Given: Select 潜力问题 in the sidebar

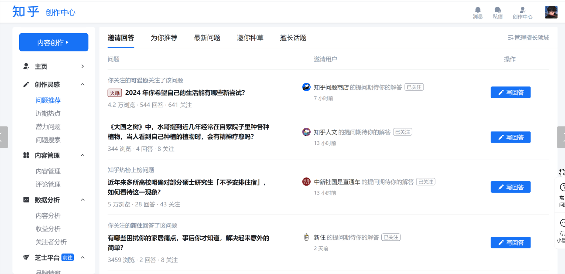Looking at the screenshot, I should (x=48, y=126).
